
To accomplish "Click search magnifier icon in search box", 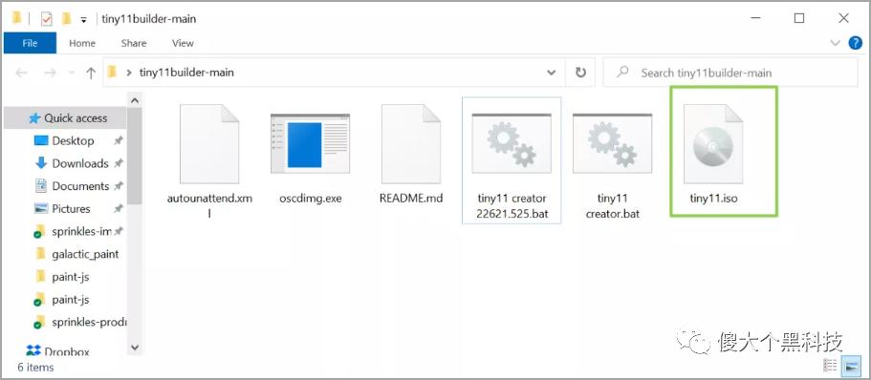I will tap(623, 73).
